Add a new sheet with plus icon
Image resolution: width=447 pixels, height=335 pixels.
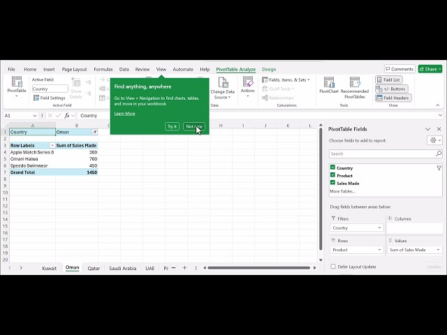(184, 268)
